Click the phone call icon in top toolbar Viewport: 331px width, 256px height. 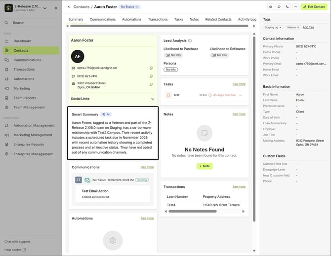288,7
